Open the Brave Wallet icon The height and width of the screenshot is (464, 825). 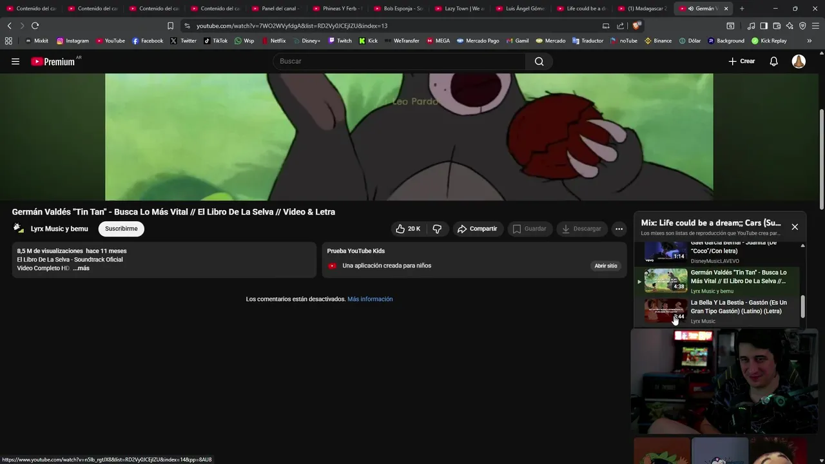pyautogui.click(x=777, y=26)
